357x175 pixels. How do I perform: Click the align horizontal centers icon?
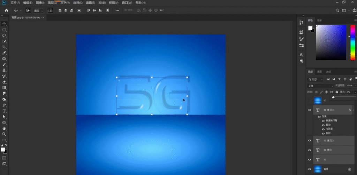[66, 10]
